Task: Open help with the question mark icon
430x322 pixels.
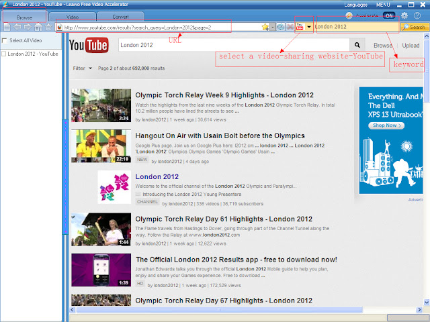Action: pos(417,15)
